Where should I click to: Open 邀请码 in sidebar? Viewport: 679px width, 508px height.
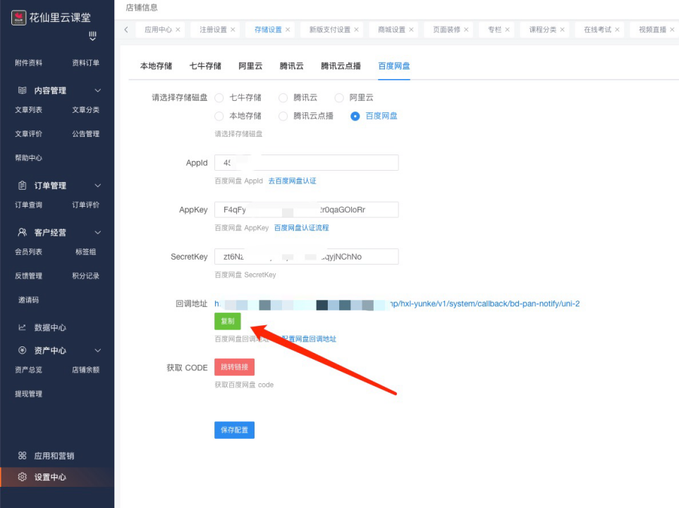coord(29,300)
